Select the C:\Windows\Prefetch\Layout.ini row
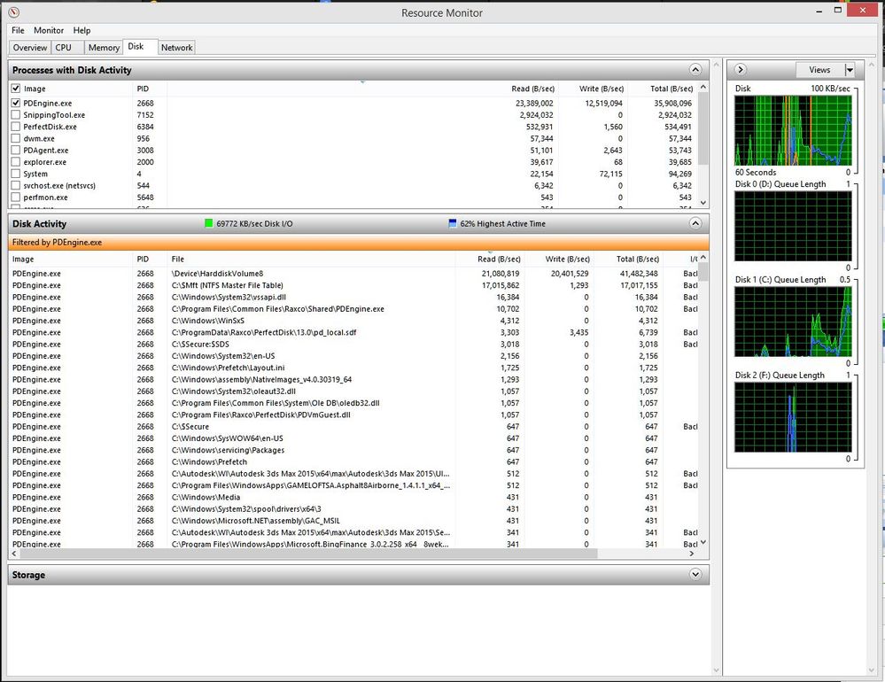 click(354, 368)
